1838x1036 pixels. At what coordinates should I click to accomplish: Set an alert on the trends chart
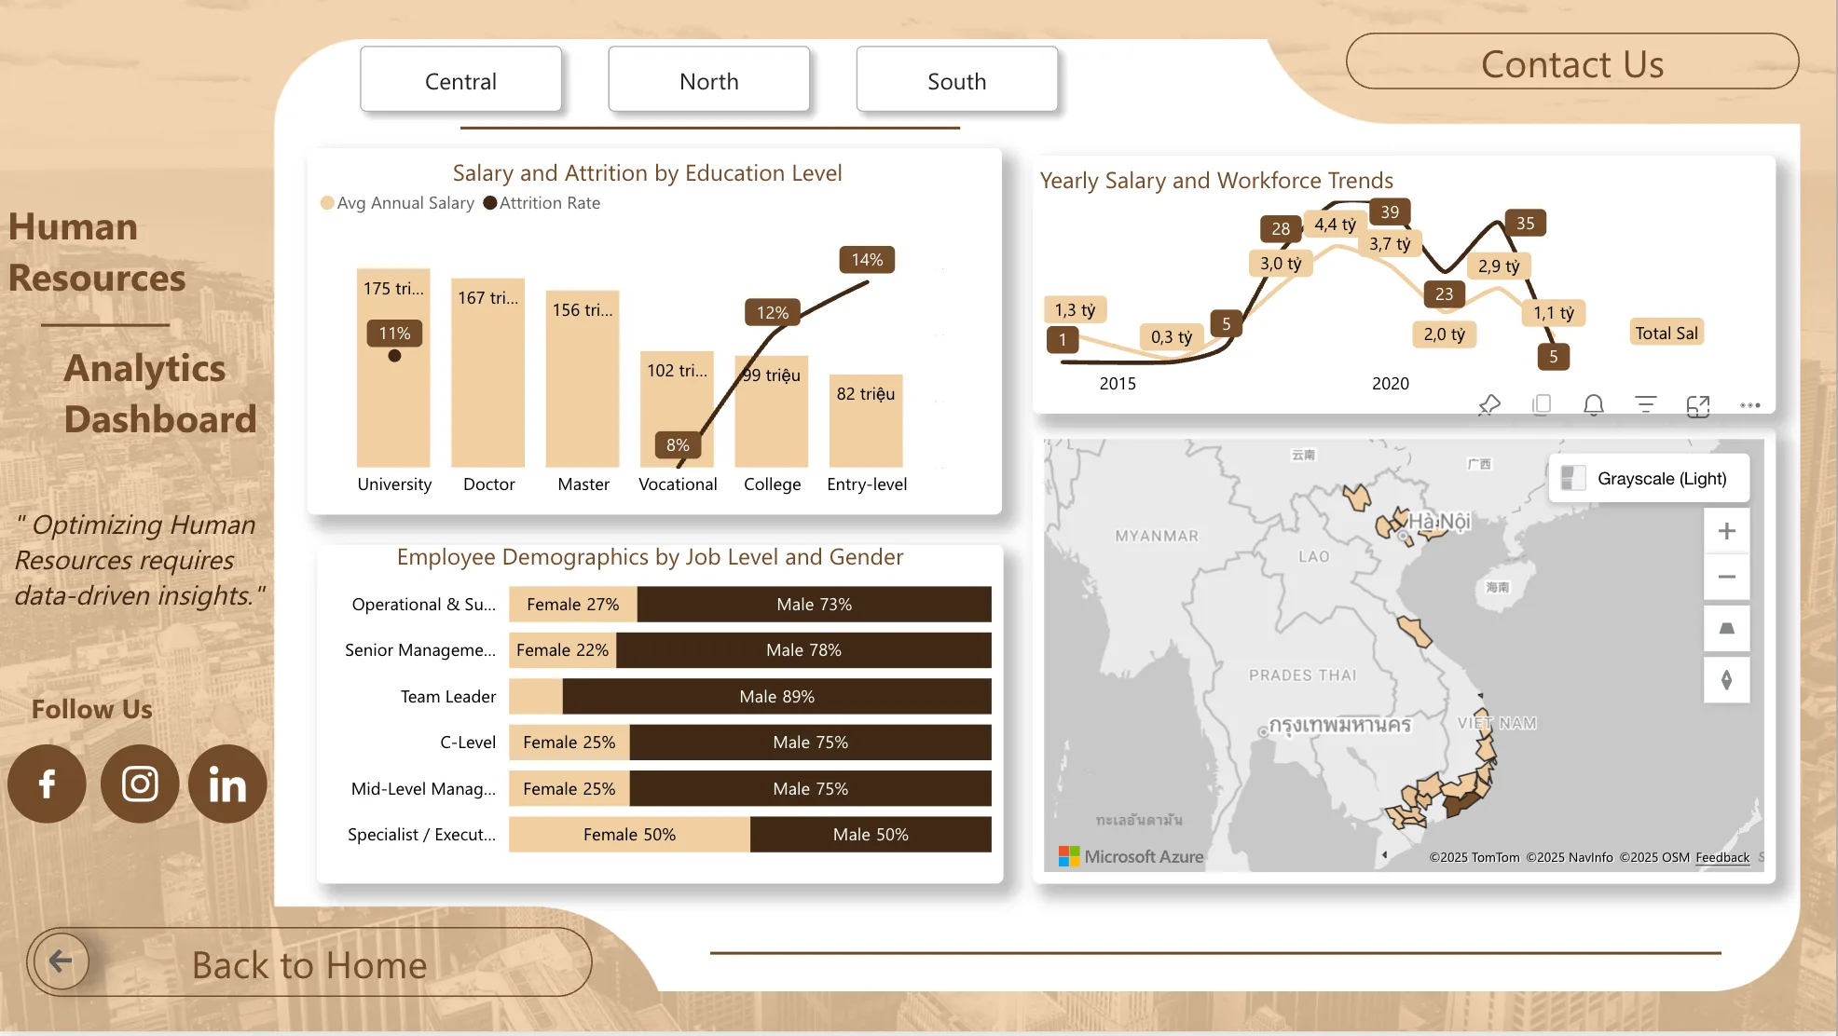point(1593,404)
